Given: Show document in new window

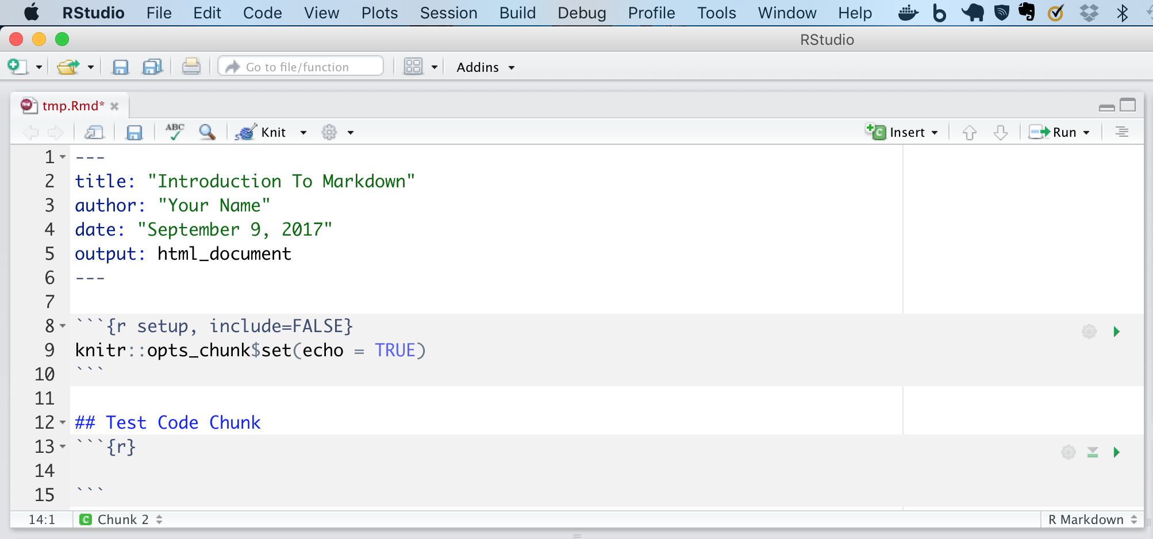Looking at the screenshot, I should coord(94,133).
